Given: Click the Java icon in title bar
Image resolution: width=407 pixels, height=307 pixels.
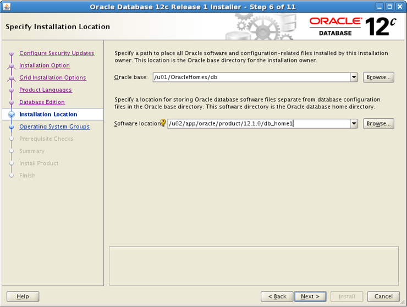Looking at the screenshot, I should (x=7, y=7).
